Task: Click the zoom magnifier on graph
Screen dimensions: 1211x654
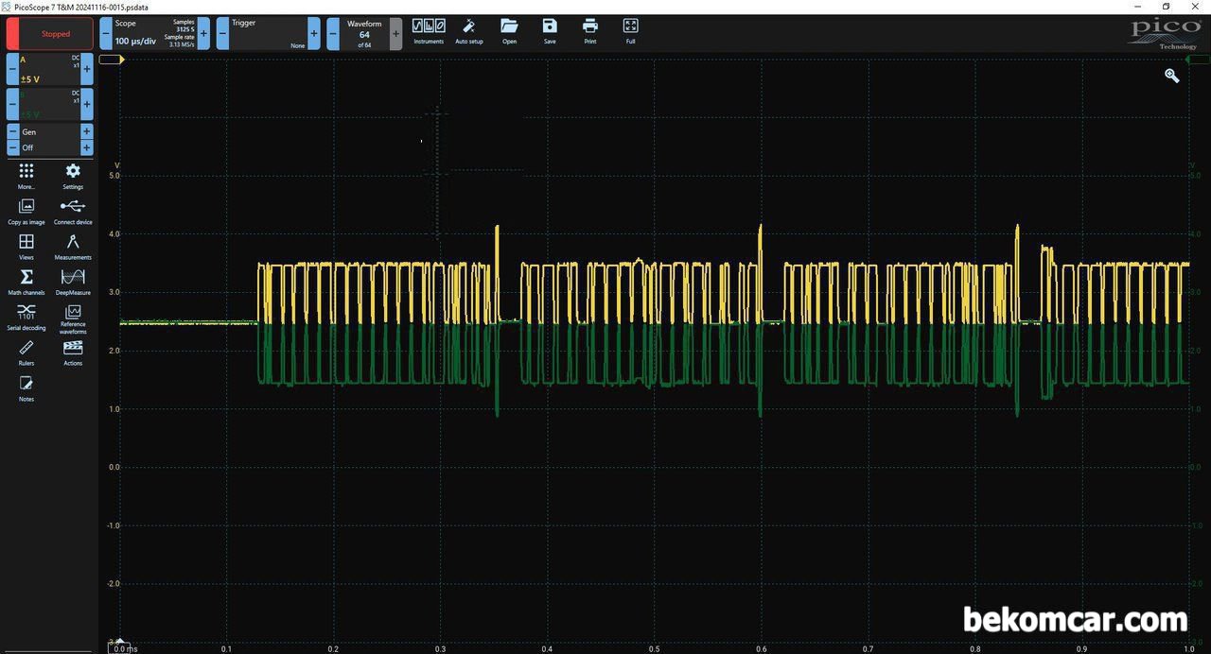Action: [1171, 76]
